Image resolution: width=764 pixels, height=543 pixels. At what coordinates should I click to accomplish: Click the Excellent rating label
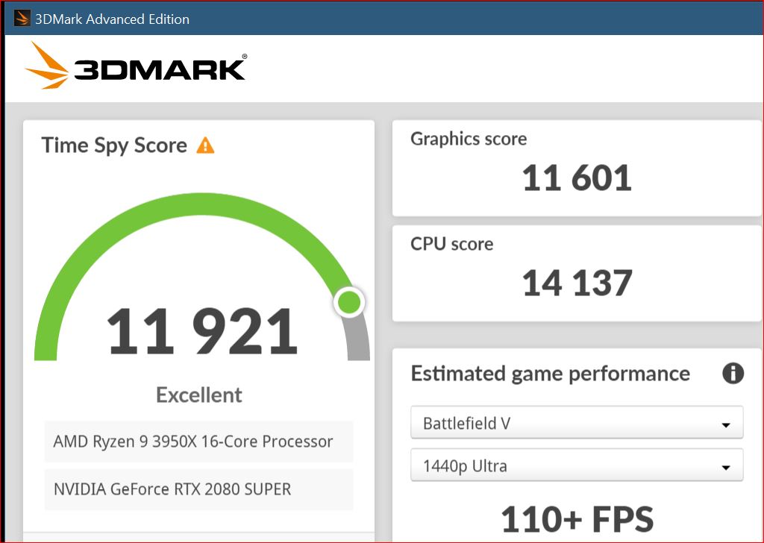pos(198,395)
